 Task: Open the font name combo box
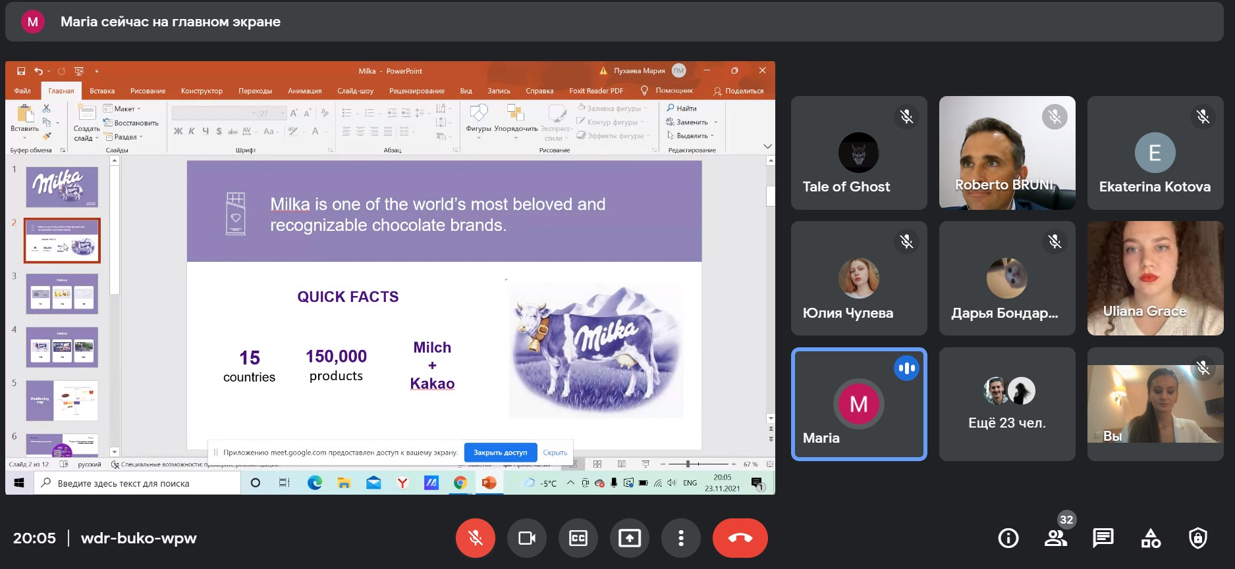214,113
